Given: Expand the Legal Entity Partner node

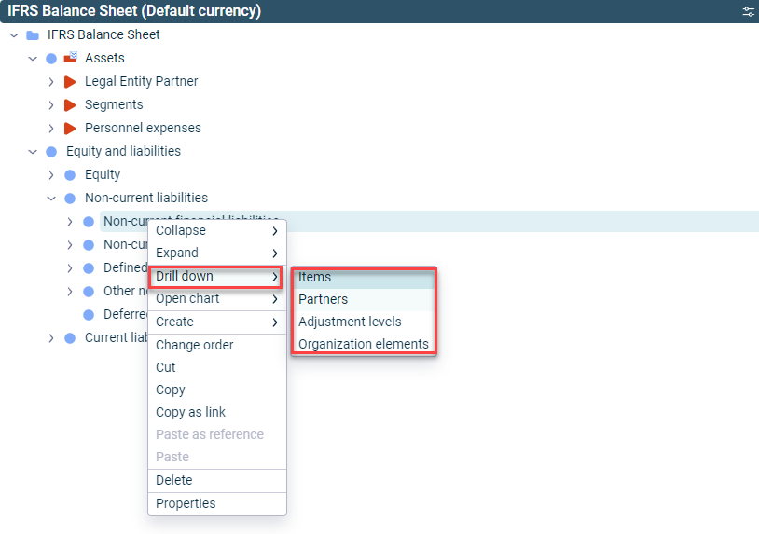Looking at the screenshot, I should click(x=51, y=82).
